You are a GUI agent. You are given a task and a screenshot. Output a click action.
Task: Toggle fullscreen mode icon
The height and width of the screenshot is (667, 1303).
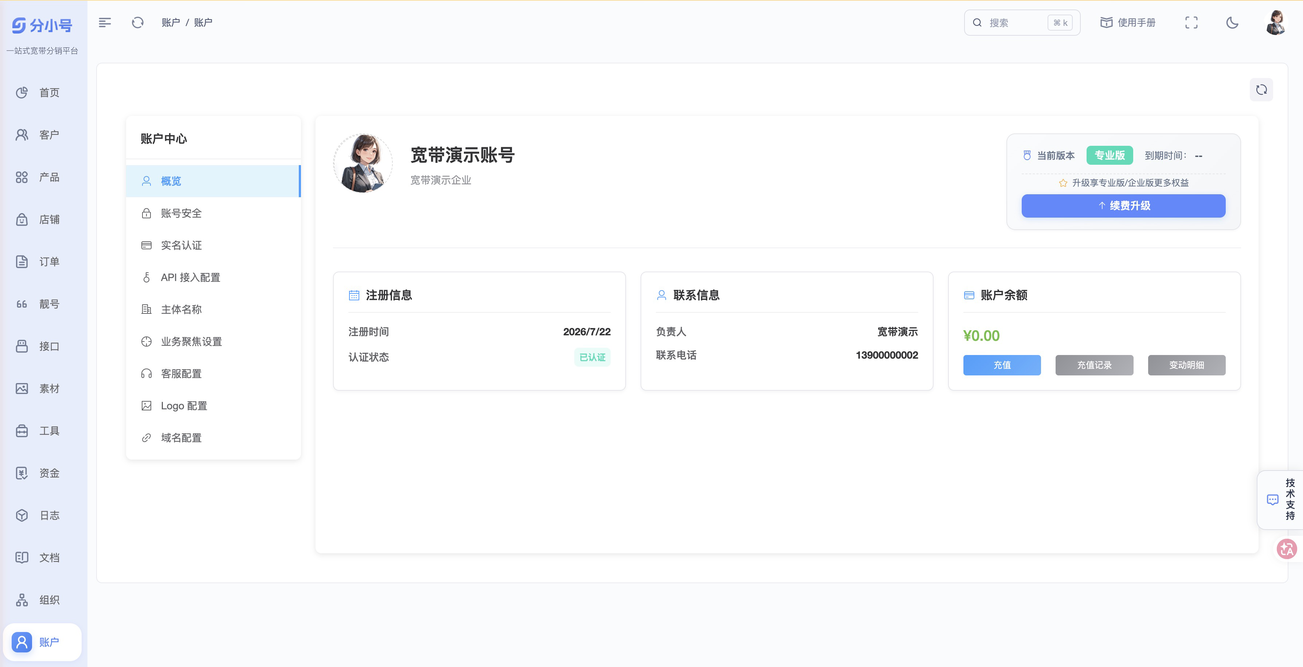point(1191,22)
